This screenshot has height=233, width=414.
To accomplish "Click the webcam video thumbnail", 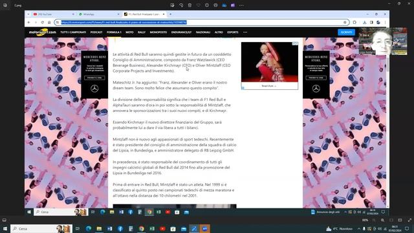I will [x=383, y=41].
